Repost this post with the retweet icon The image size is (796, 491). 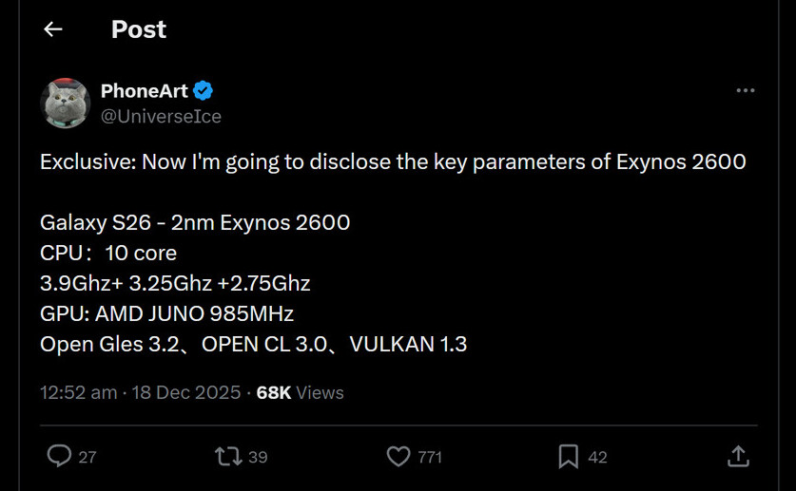pyautogui.click(x=228, y=457)
